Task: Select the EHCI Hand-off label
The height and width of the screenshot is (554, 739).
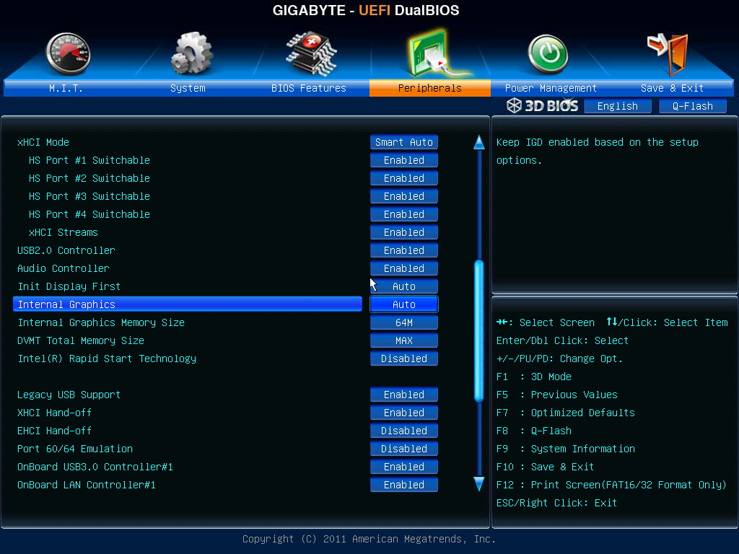Action: tap(54, 431)
